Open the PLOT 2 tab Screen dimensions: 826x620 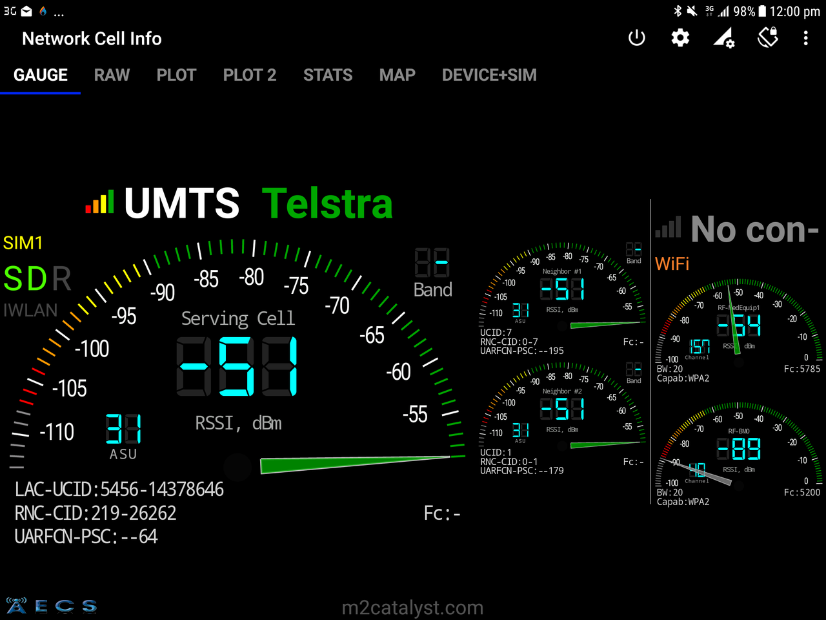point(250,75)
